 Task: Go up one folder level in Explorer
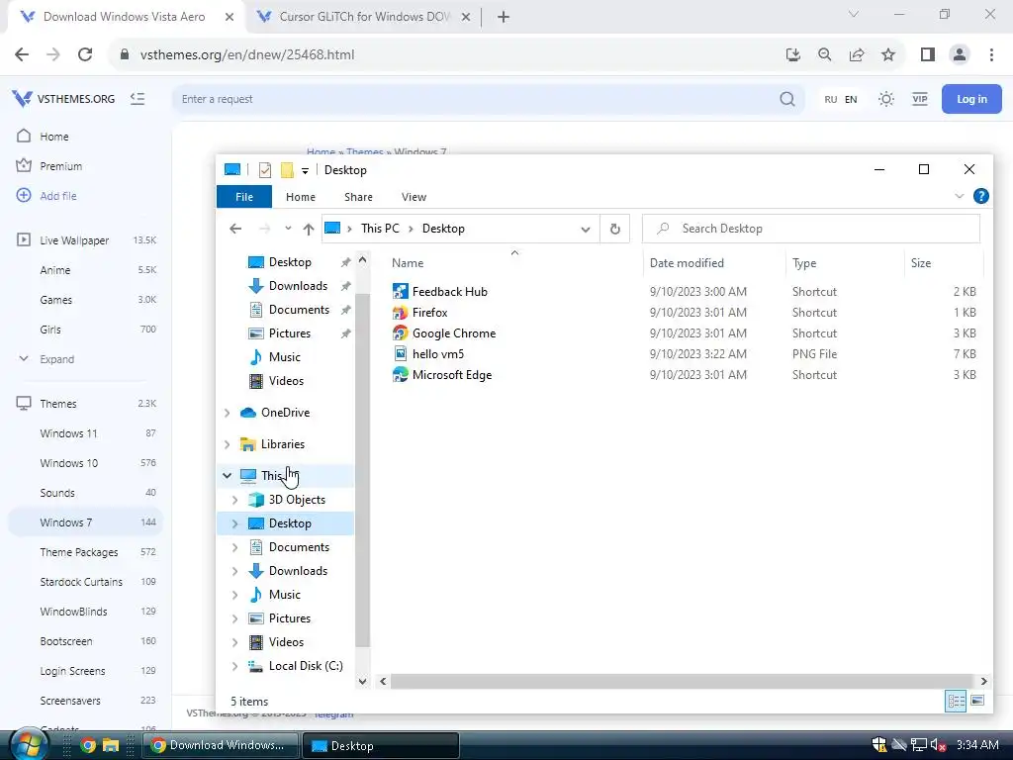[309, 229]
